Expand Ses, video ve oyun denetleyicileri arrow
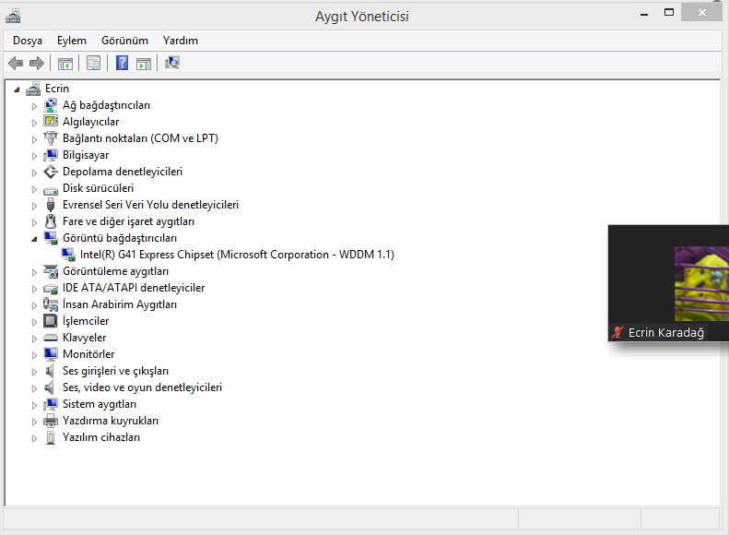 click(34, 388)
